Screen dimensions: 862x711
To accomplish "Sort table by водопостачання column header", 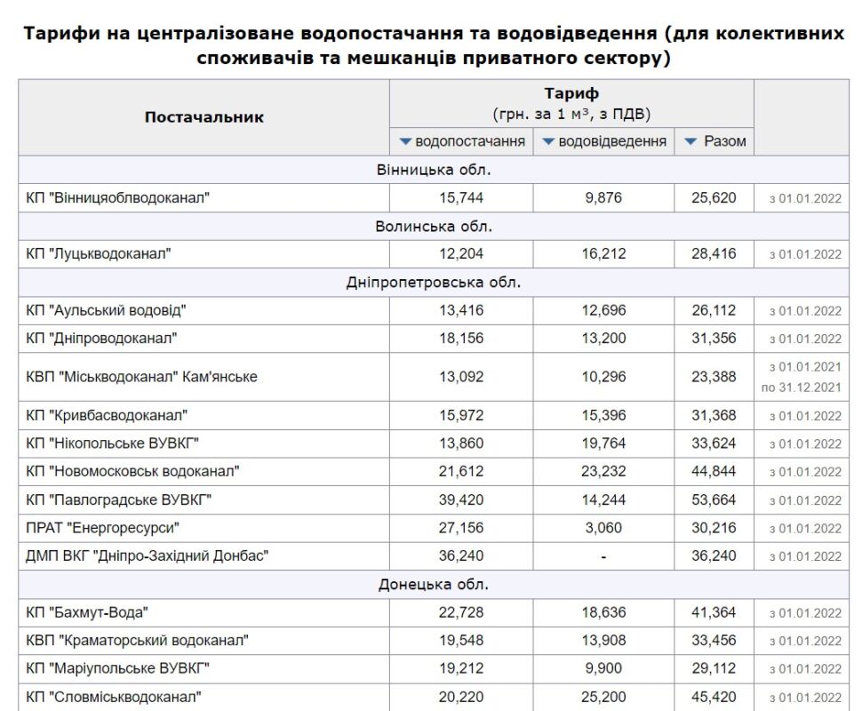I will [470, 141].
